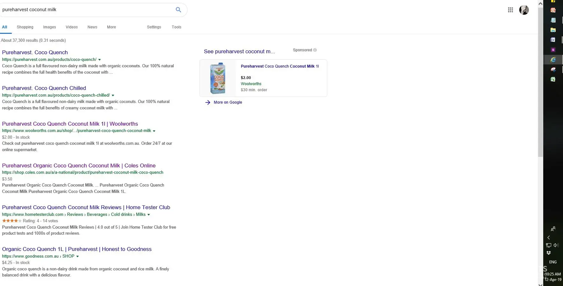Open the Pureharvest. Coco Quench result
The height and width of the screenshot is (286, 563).
(x=35, y=52)
